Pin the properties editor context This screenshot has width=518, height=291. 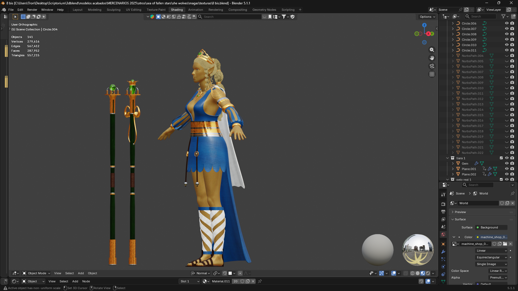tap(512, 193)
